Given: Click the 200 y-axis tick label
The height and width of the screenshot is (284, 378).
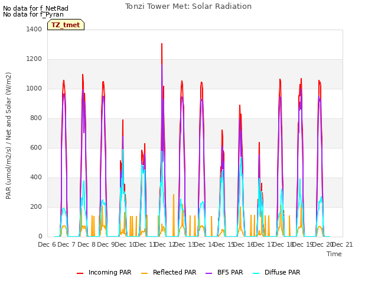Looking at the screenshot, I should point(36,206).
